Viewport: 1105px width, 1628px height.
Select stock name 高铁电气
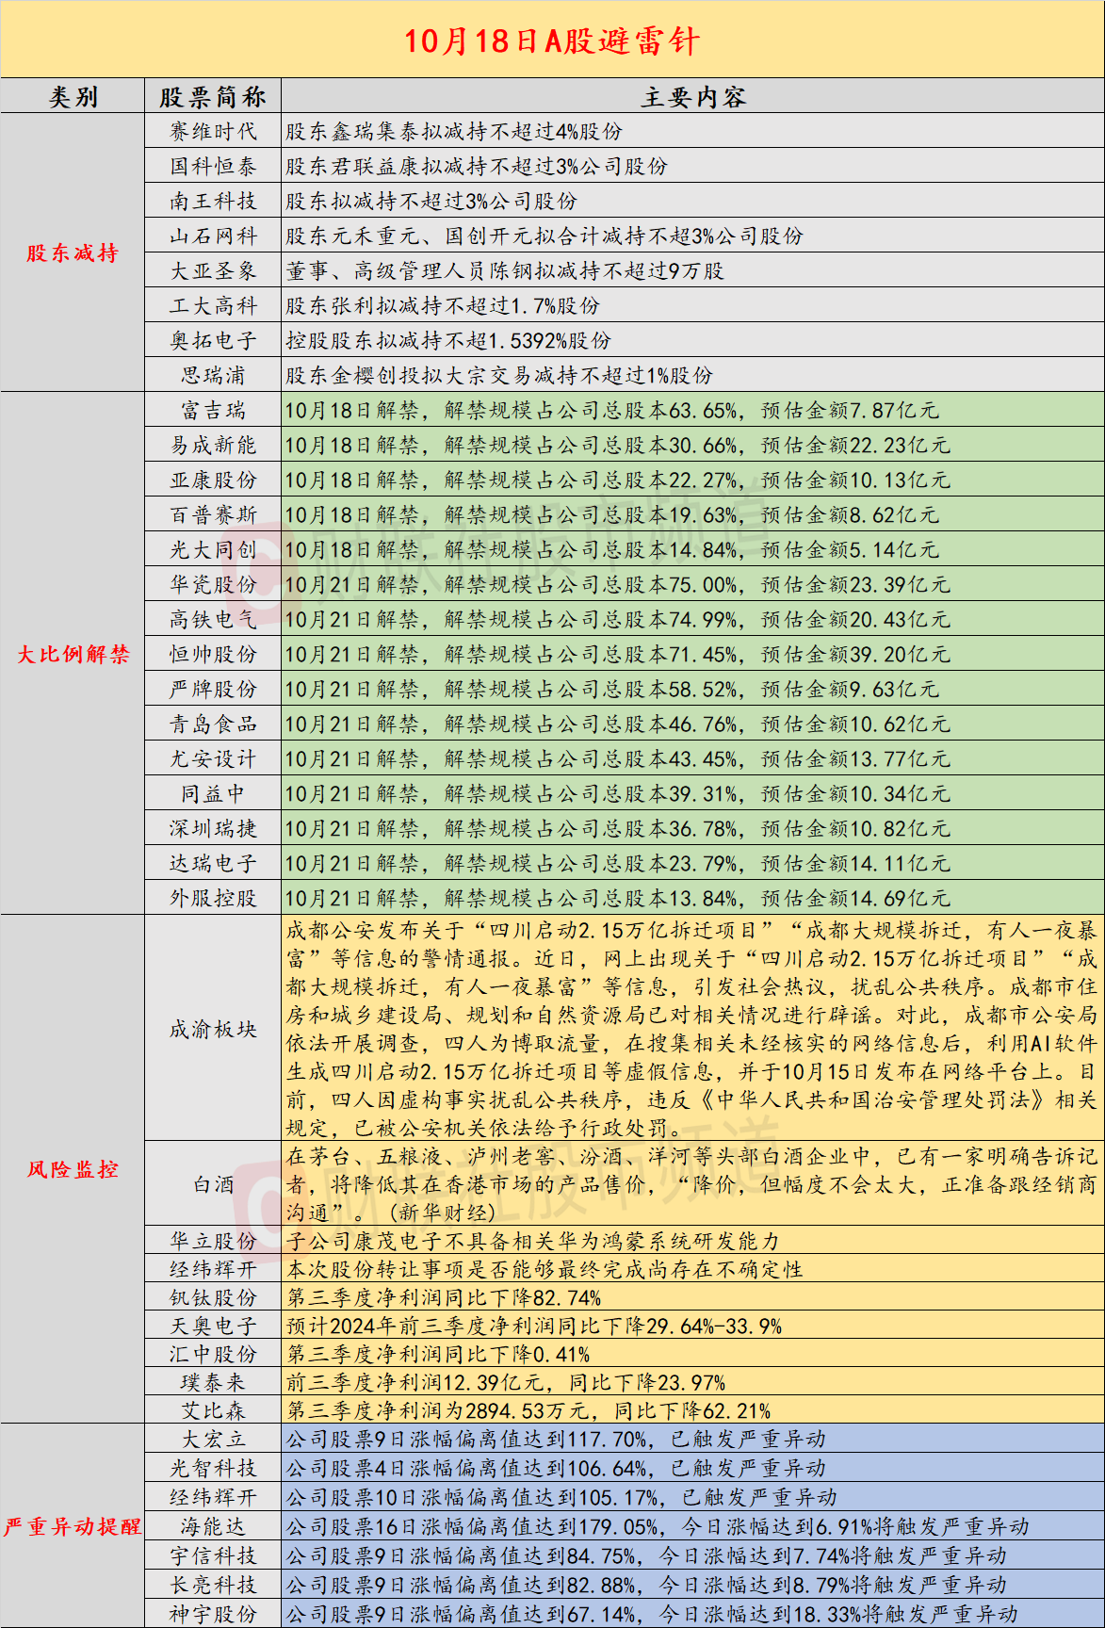coord(213,620)
